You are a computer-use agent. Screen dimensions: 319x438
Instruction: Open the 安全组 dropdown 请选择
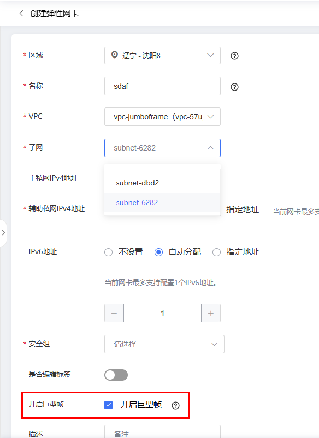tap(164, 344)
